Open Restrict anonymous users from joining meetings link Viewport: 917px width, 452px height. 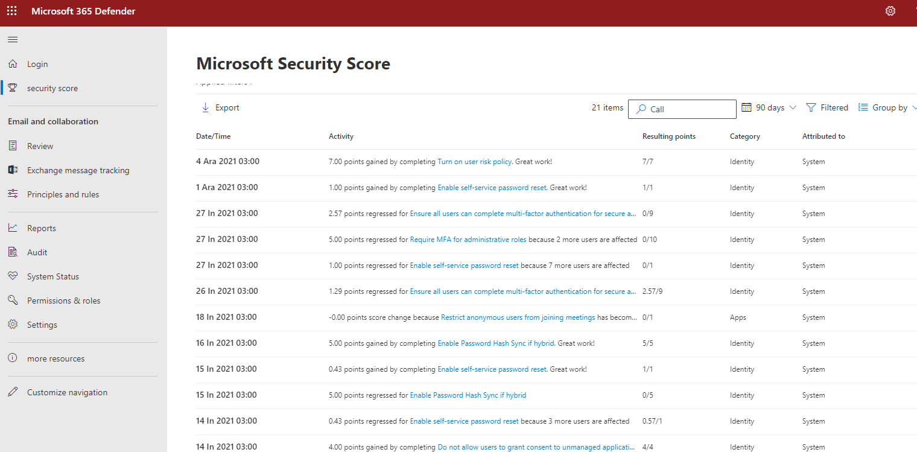518,317
